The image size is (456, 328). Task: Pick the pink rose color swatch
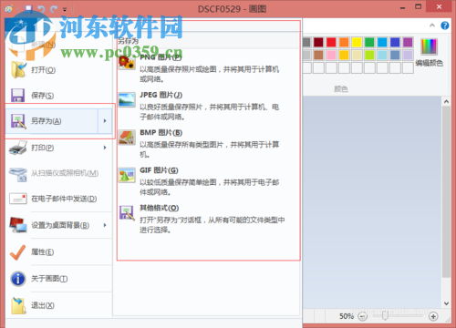pos(331,55)
